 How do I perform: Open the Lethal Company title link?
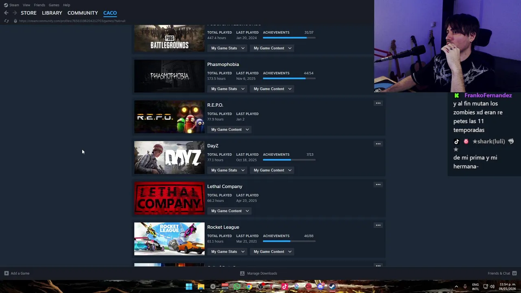pyautogui.click(x=225, y=186)
